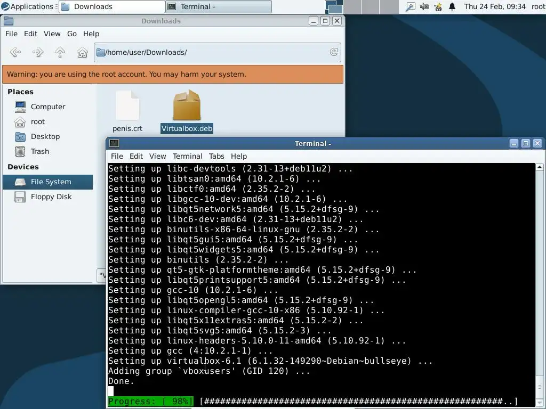Open File menu in Terminal window
The width and height of the screenshot is (546, 409).
pyautogui.click(x=117, y=156)
